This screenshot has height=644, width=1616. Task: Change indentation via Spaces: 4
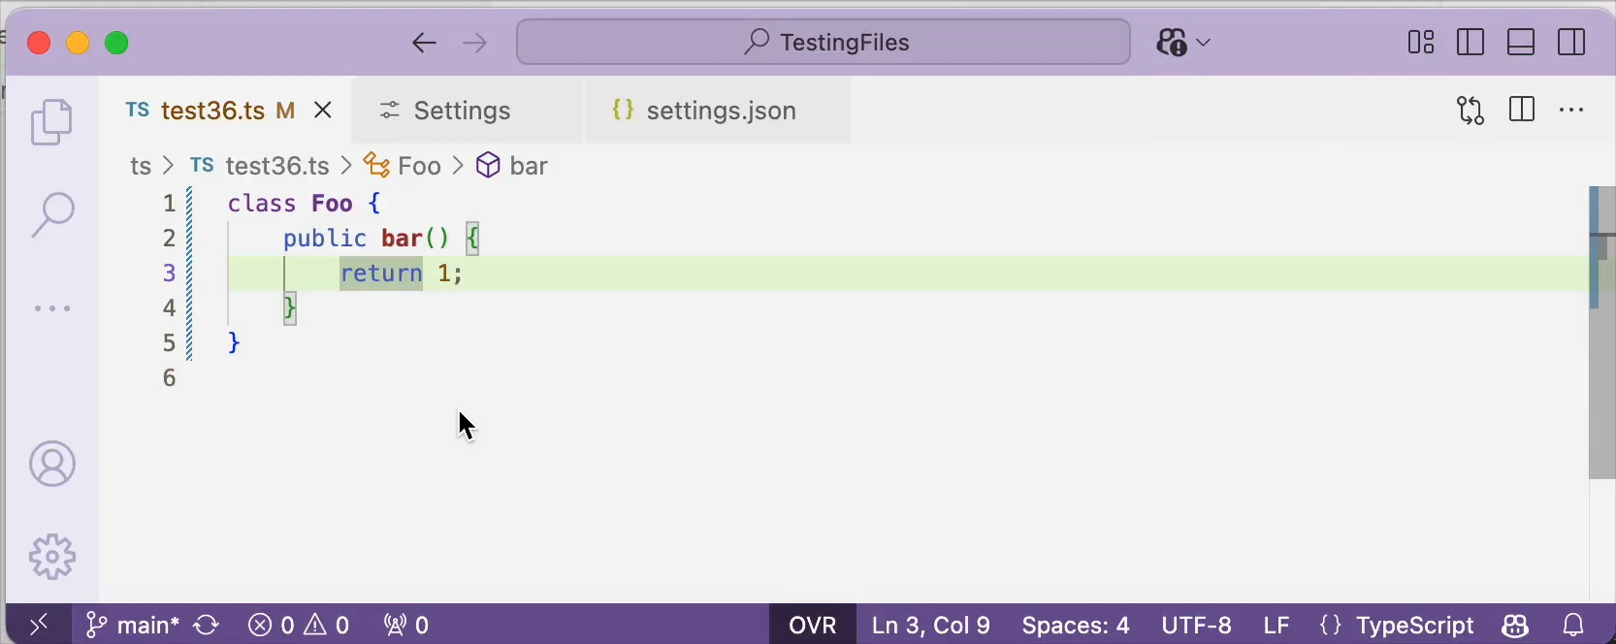[1076, 626]
